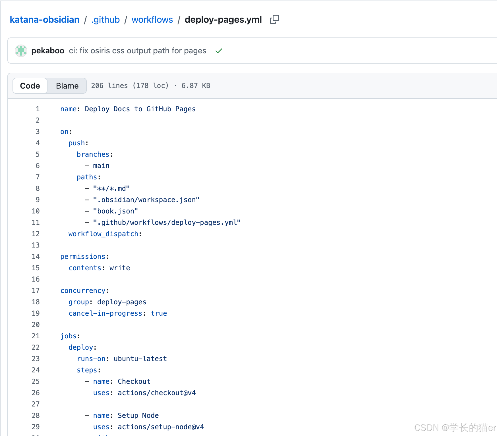
Task: Select line number 21
Action: pos(36,336)
